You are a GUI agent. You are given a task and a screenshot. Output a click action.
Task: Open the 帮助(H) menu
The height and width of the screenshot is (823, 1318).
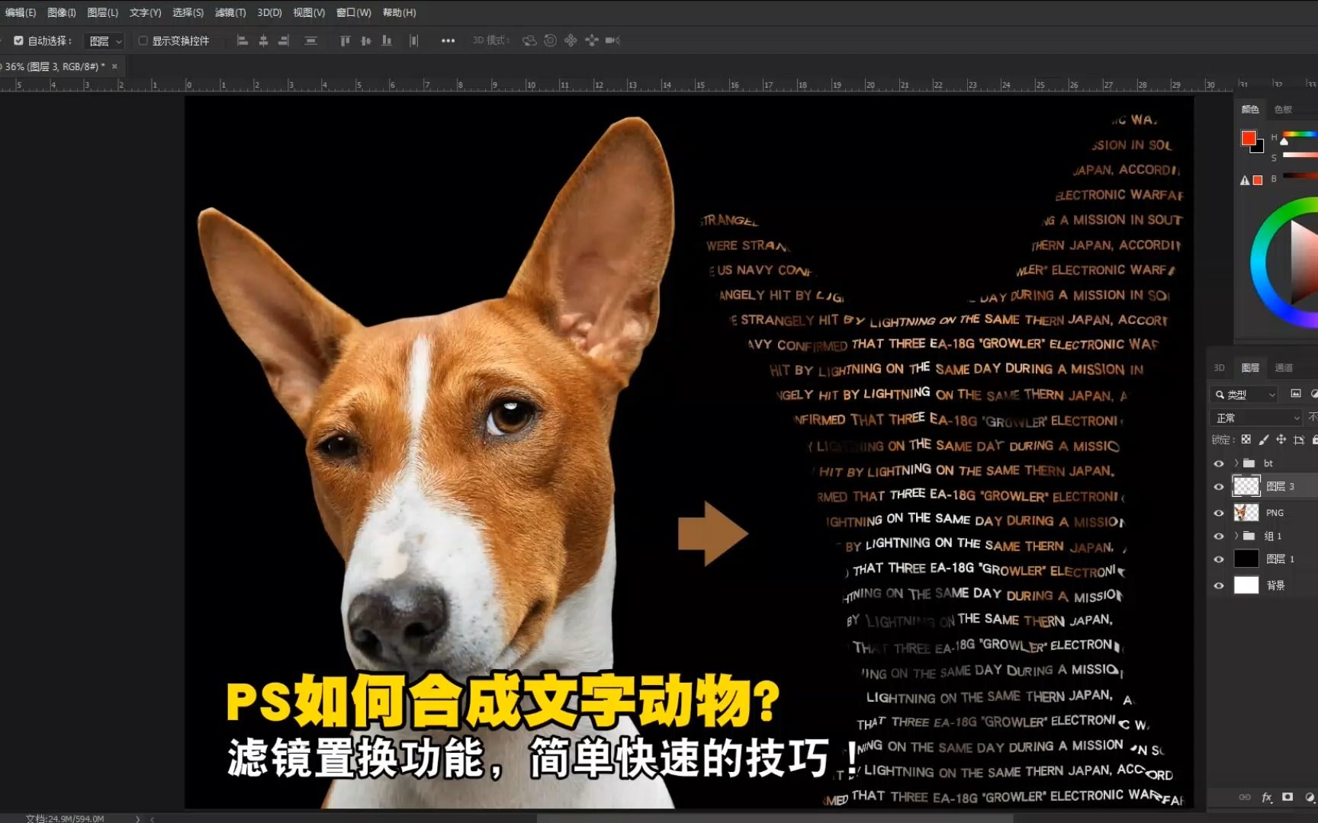[x=399, y=12]
